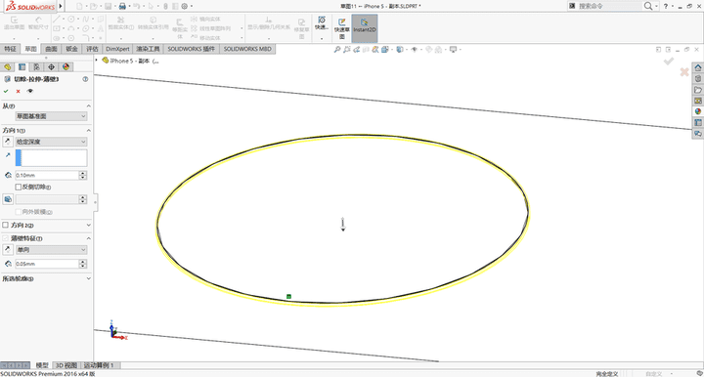Confirm the cut-extrude with the green checkmark

click(x=6, y=91)
